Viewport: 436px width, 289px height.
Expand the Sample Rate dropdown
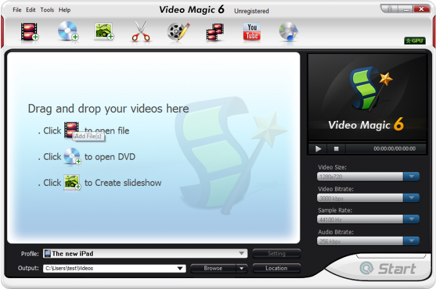pos(411,219)
